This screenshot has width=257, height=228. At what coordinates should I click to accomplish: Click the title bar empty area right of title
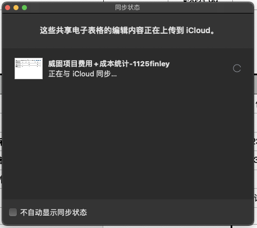tap(196, 7)
